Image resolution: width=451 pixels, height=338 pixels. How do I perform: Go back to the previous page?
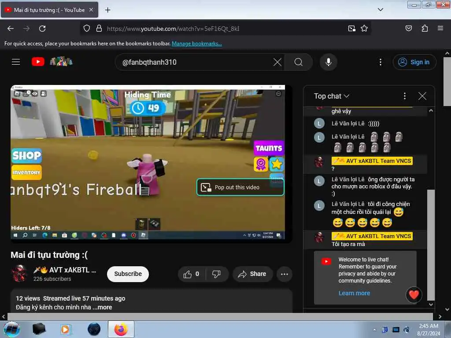(11, 29)
